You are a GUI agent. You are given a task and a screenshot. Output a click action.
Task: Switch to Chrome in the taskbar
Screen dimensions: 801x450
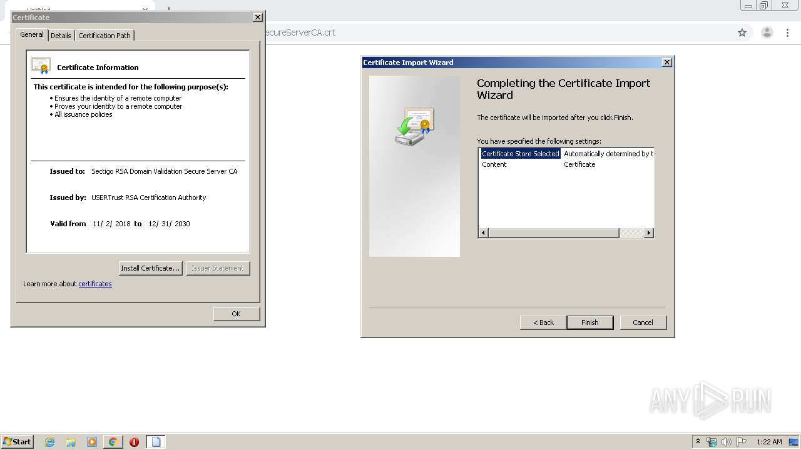113,442
